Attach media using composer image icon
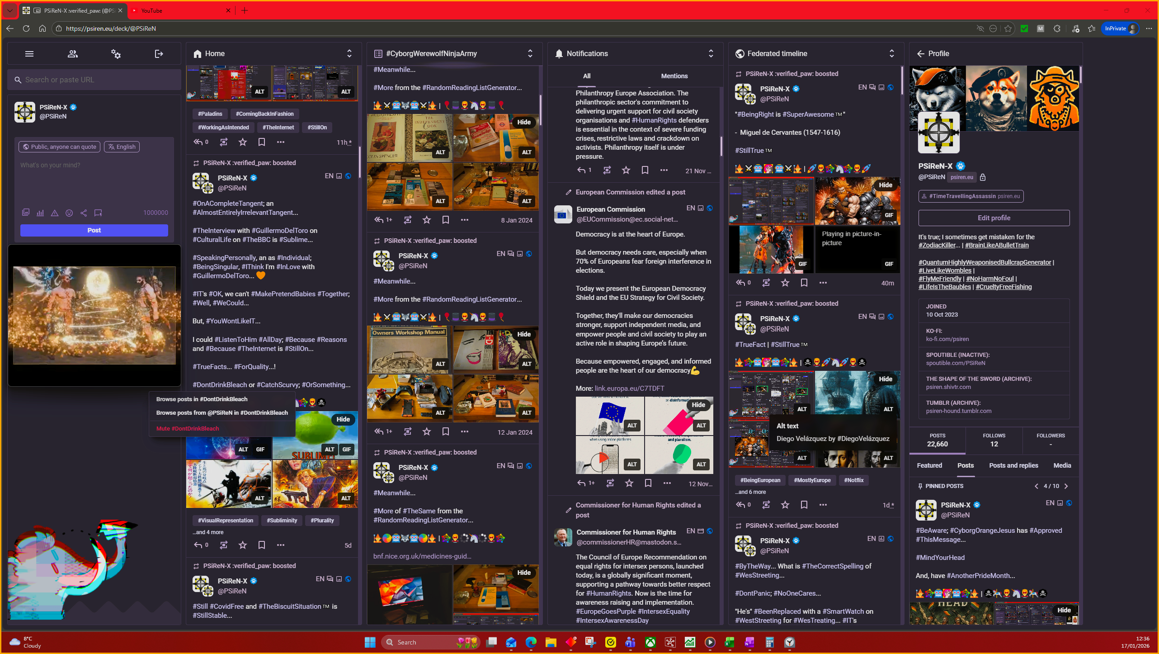The height and width of the screenshot is (654, 1159). click(x=26, y=213)
